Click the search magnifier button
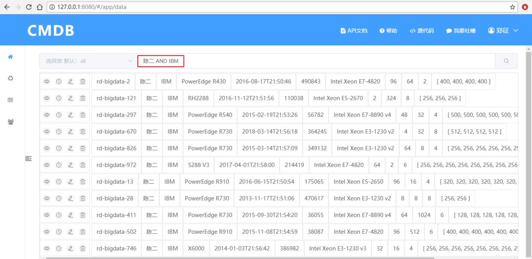This screenshot has width=532, height=259. [506, 61]
